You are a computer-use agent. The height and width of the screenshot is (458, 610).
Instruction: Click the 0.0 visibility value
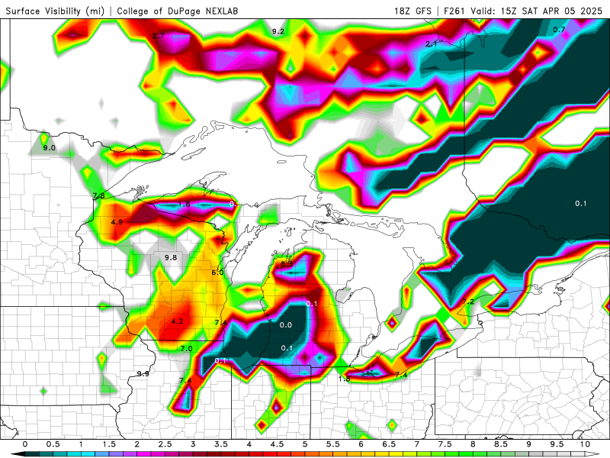(x=285, y=325)
